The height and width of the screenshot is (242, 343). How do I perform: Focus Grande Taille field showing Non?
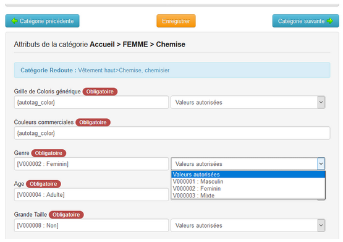click(91, 225)
